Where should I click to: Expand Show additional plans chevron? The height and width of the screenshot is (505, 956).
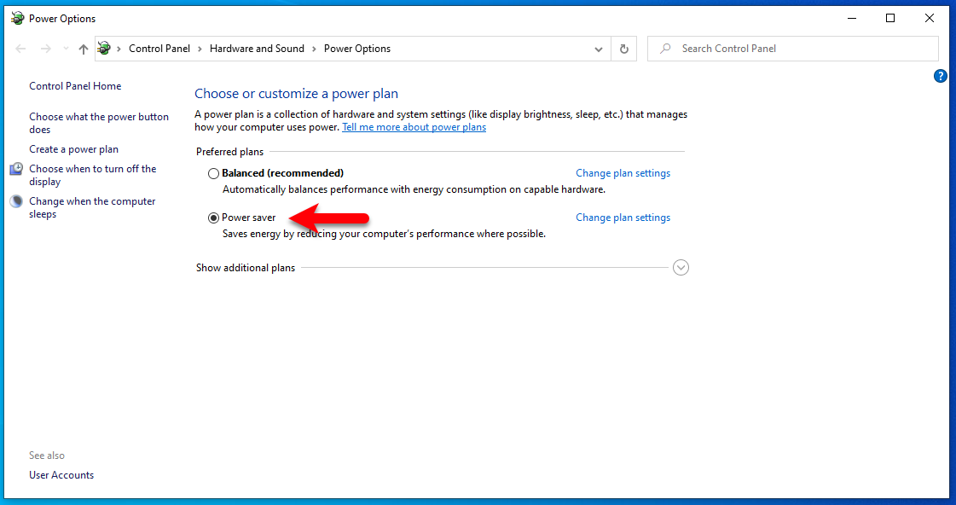tap(681, 268)
